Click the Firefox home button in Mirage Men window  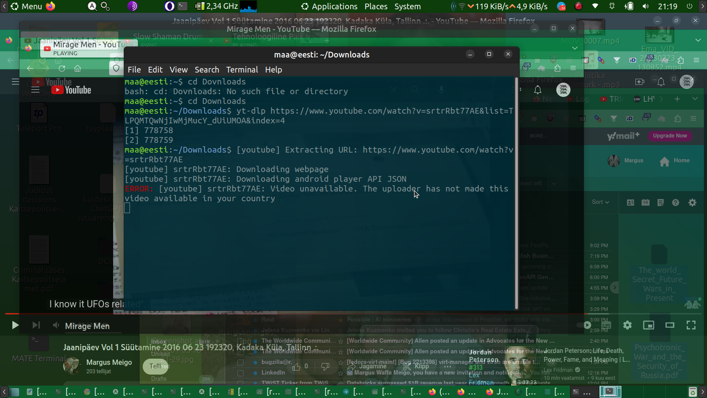(x=78, y=69)
